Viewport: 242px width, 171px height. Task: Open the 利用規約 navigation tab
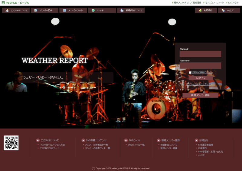206,10
